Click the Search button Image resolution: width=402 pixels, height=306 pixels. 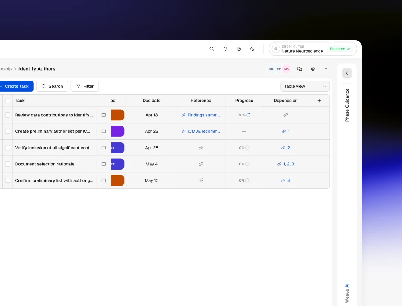point(52,86)
